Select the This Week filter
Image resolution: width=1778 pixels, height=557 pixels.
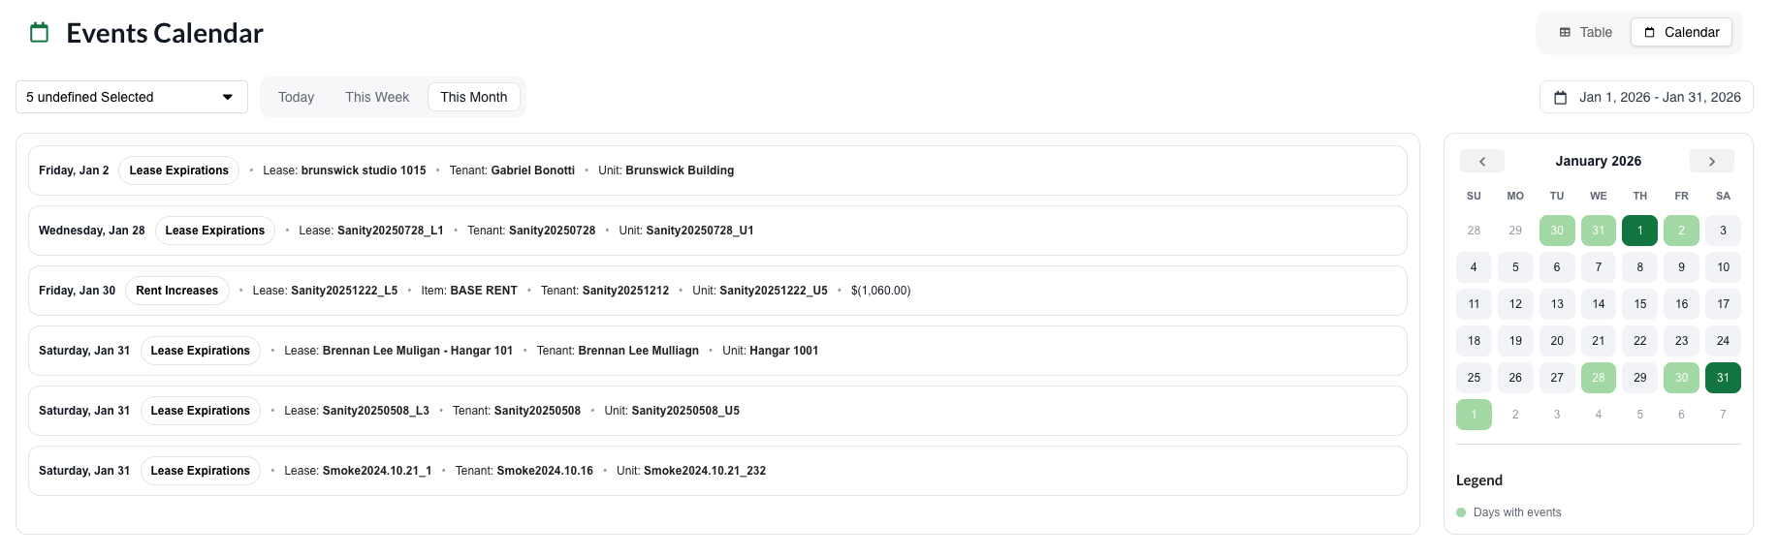click(x=377, y=97)
